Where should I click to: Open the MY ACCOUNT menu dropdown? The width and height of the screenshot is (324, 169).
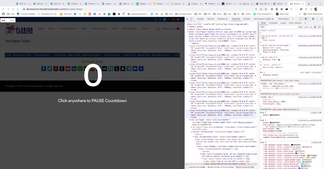point(130,29)
